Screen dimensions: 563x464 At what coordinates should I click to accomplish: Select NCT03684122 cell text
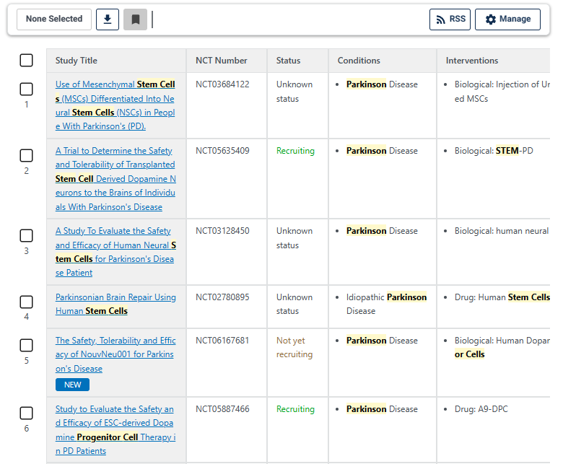222,84
